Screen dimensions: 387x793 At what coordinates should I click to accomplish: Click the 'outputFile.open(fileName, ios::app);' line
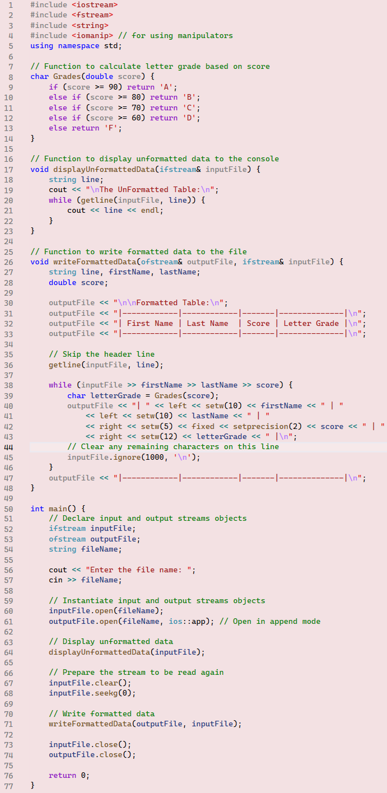tap(132, 621)
